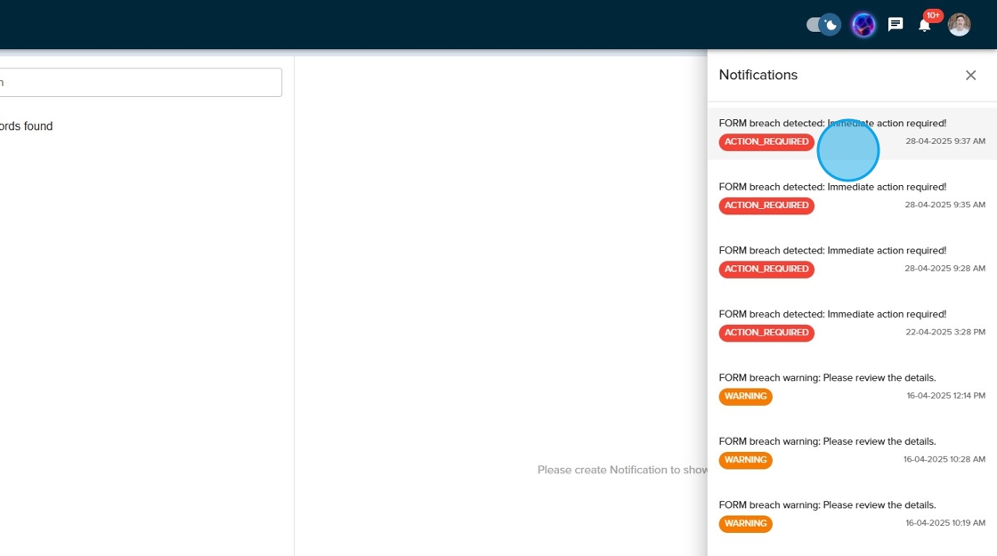Open the user profile avatar
The width and height of the screenshot is (997, 556).
[959, 25]
